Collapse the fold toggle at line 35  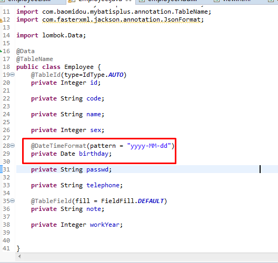(13, 201)
